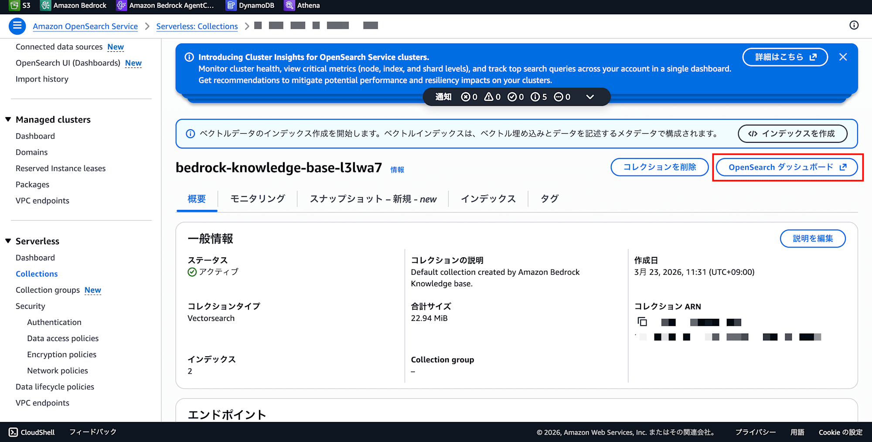
Task: Open Collection groups sidebar link
Action: click(48, 290)
